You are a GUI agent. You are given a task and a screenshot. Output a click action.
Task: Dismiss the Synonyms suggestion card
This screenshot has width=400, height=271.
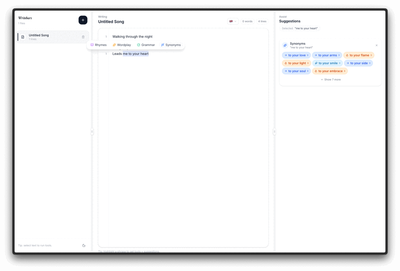pyautogui.click(x=377, y=45)
